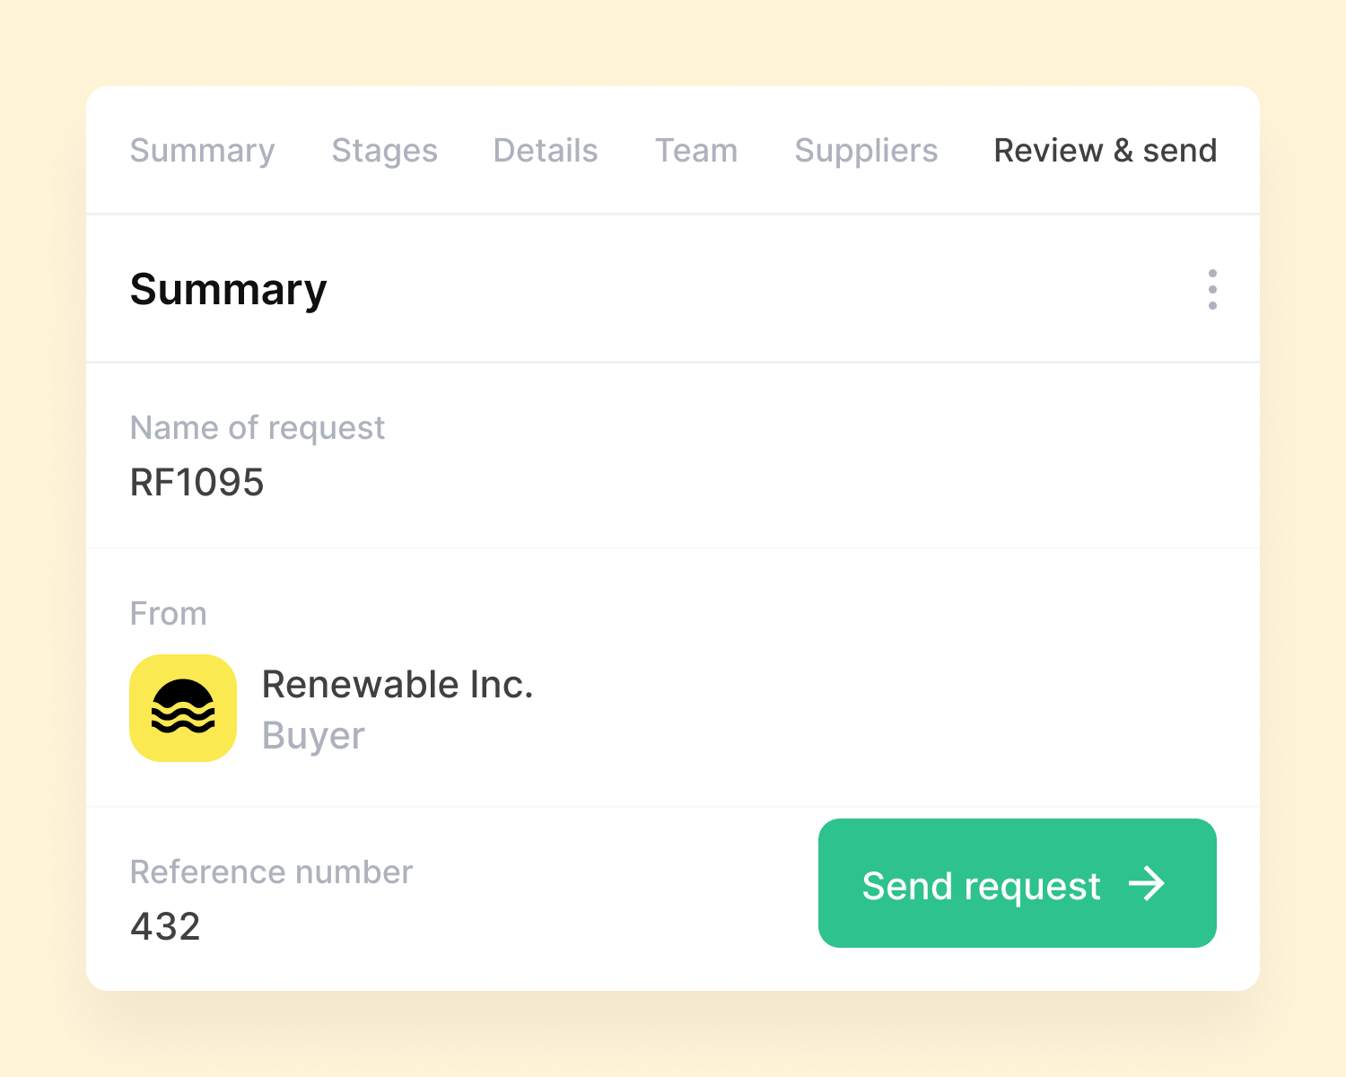
Task: Open the three-dot more options menu
Action: click(x=1212, y=289)
